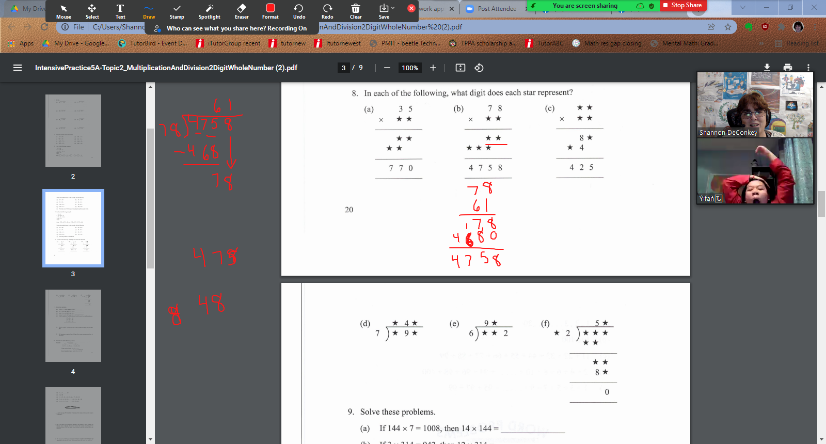This screenshot has height=444, width=826.
Task: Save the annotated screenshot
Action: [384, 11]
